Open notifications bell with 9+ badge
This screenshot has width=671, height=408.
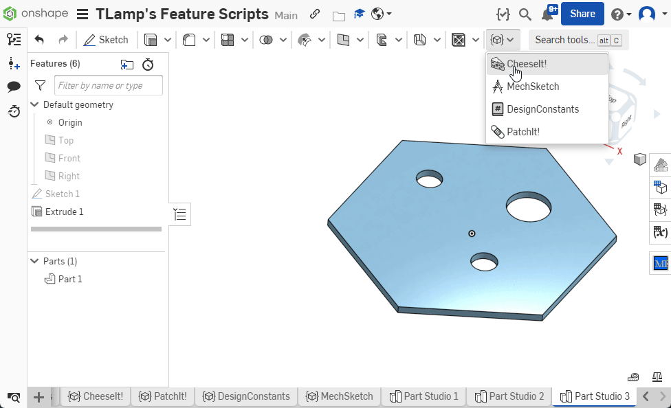[549, 13]
